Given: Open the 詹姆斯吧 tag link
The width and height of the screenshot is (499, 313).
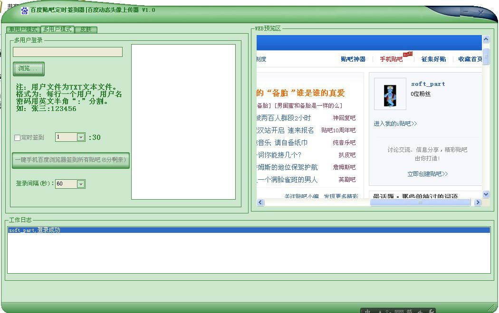Looking at the screenshot, I should [344, 167].
